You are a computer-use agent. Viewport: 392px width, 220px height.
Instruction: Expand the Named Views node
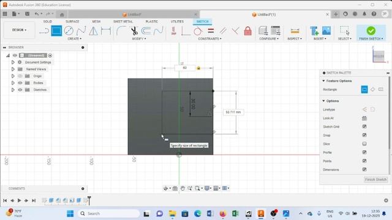point(13,69)
